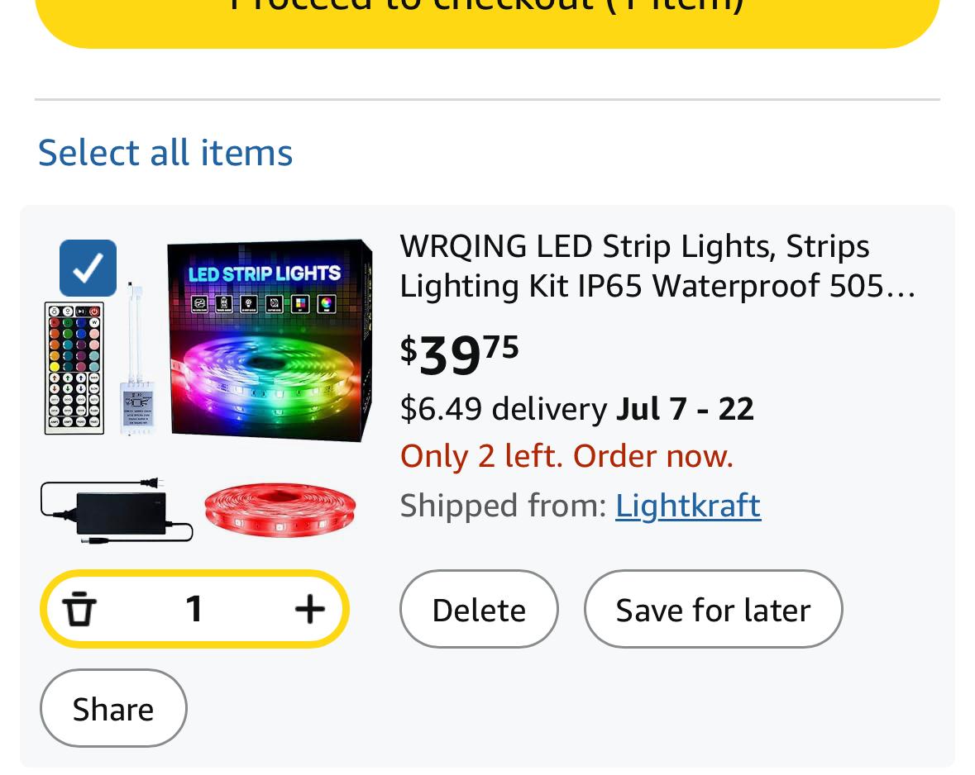Click the $39.75 price
Screen dimensions: 975x775
point(460,352)
